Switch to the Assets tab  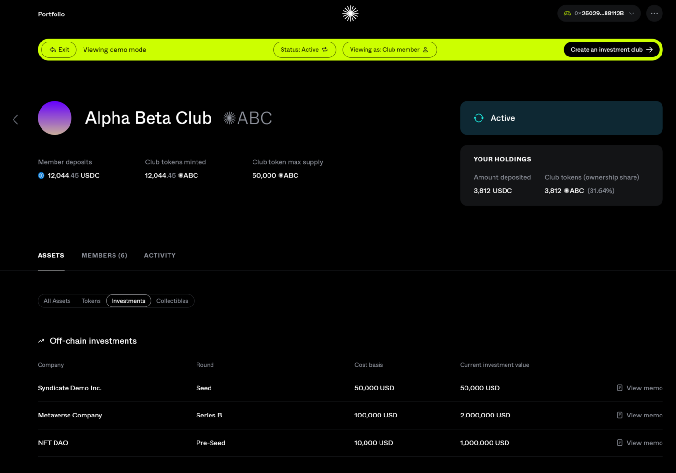click(51, 255)
